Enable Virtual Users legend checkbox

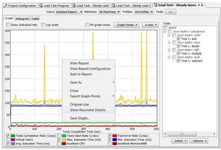pos(8,140)
